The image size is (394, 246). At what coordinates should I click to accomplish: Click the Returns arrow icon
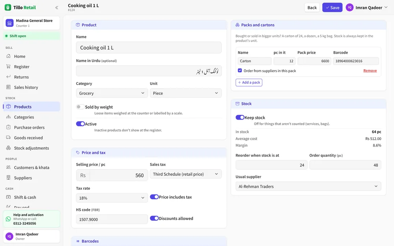(9, 77)
